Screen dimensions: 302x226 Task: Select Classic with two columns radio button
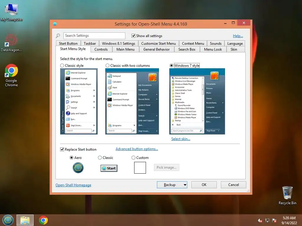click(x=107, y=66)
